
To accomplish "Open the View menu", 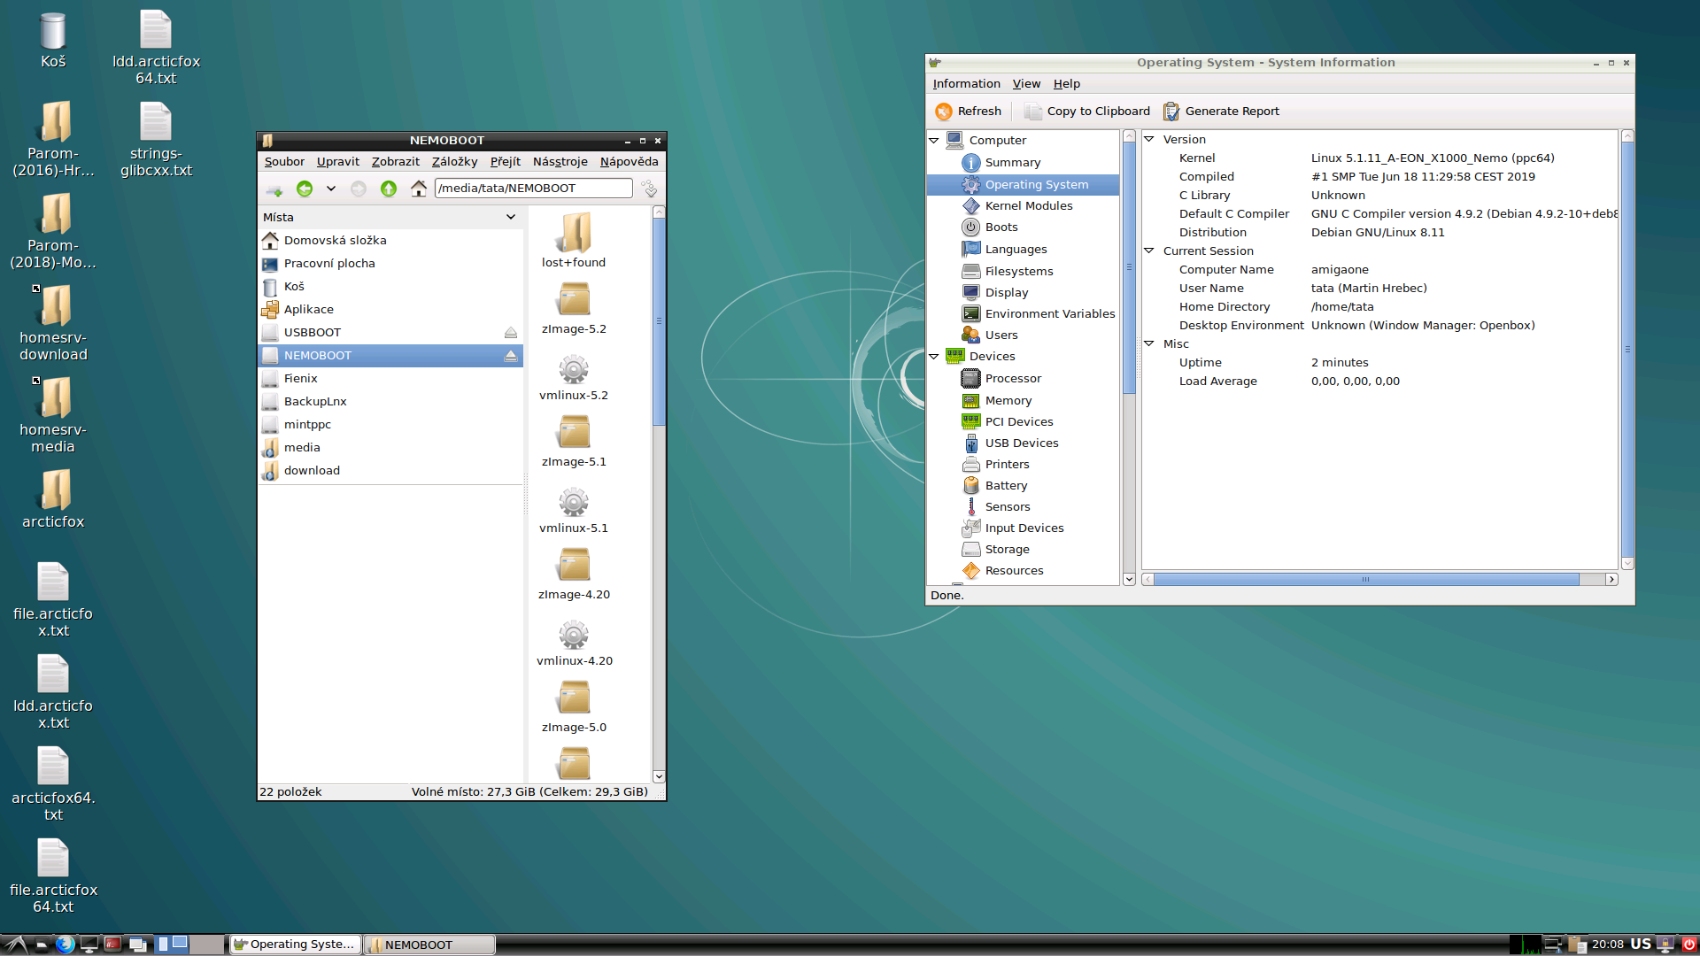I will [x=1026, y=84].
